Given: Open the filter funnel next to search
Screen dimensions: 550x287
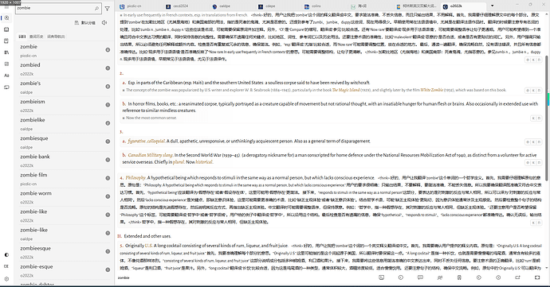Looking at the screenshot, I should [108, 9].
